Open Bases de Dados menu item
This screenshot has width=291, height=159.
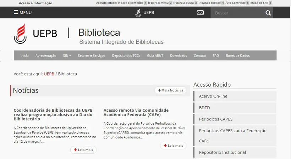[237, 55]
